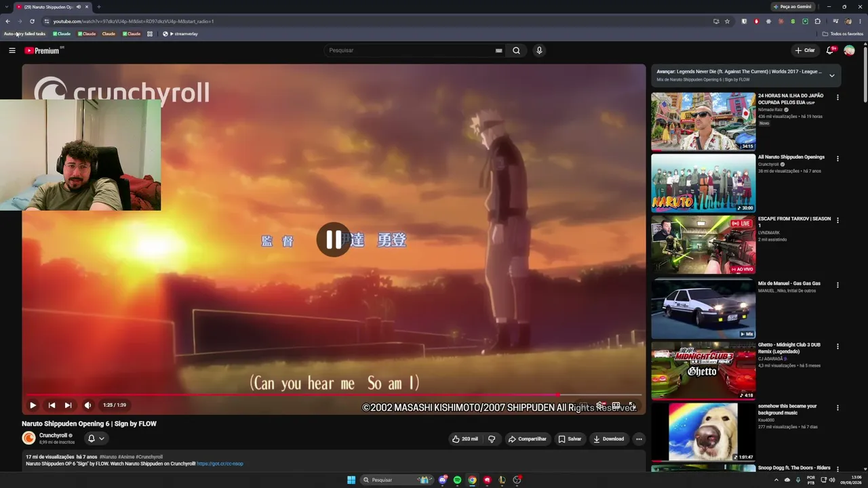Click the browser address bar URL
The height and width of the screenshot is (488, 868).
(134, 21)
